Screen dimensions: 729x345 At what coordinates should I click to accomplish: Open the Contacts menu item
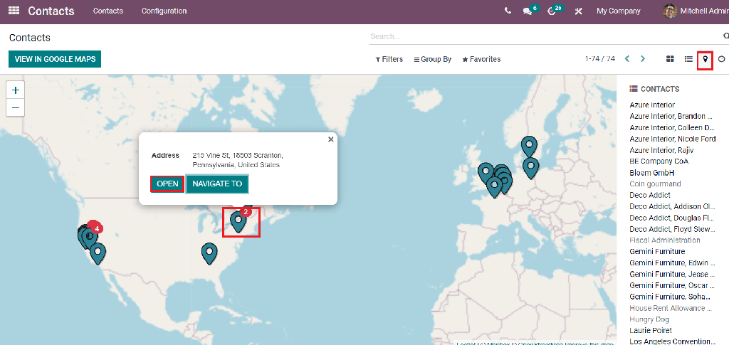click(x=108, y=11)
